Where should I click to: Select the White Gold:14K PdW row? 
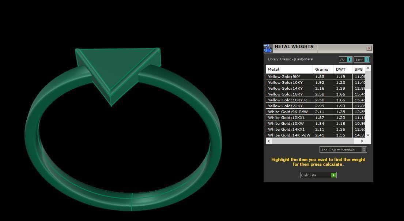(316, 135)
